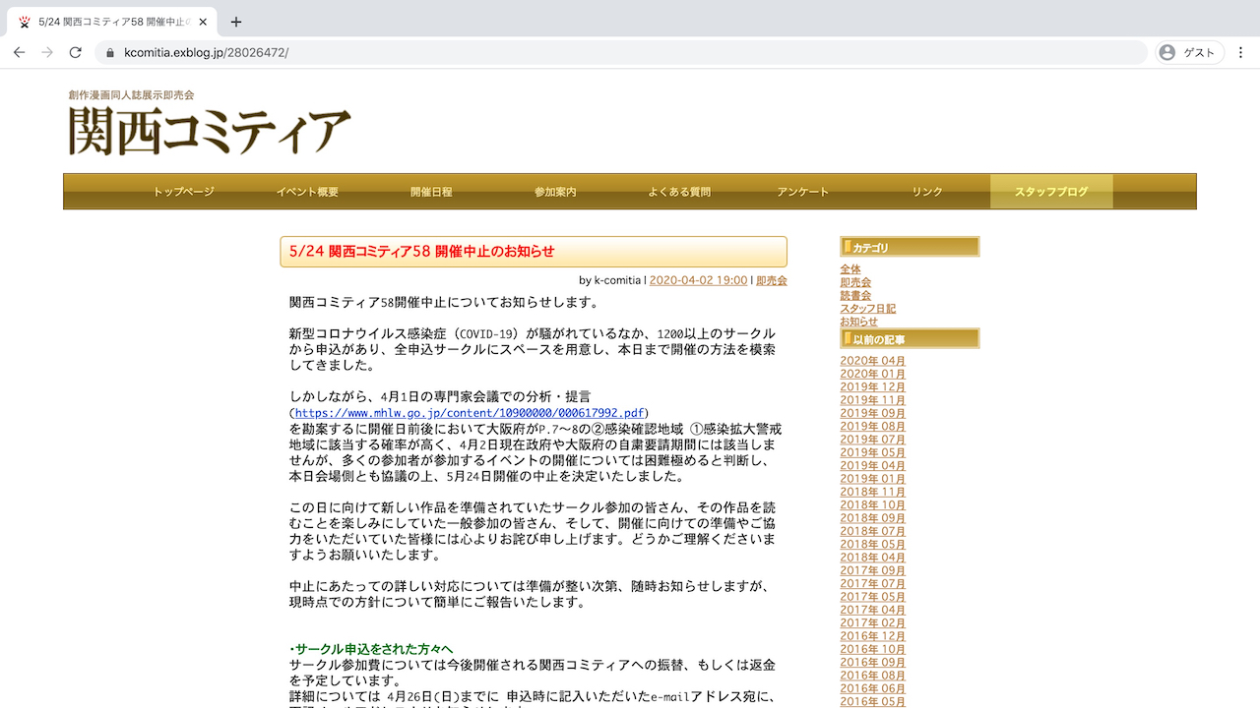Click the browser back arrow

tap(19, 52)
